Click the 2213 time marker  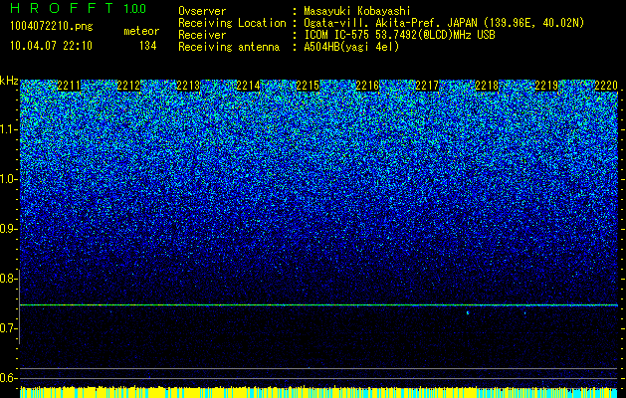pos(188,86)
